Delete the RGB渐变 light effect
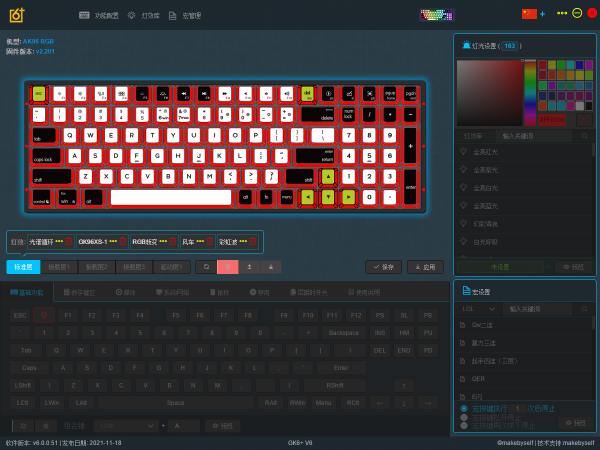The width and height of the screenshot is (600, 450). (x=172, y=241)
